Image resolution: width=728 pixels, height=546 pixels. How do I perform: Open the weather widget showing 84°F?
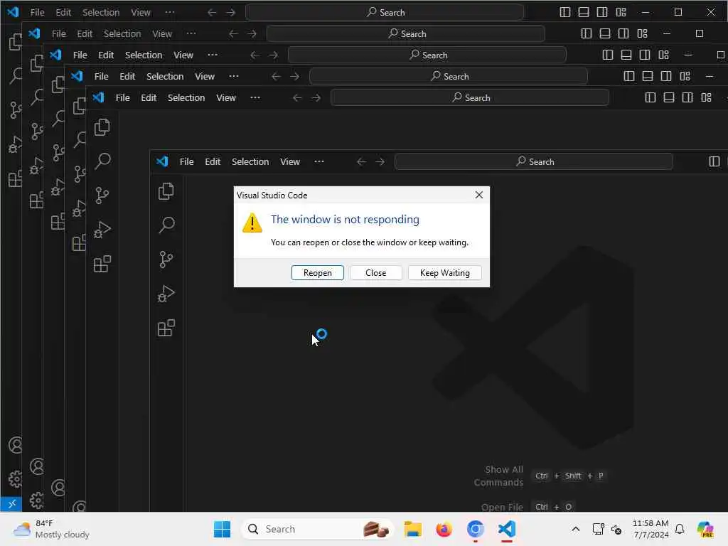(51, 529)
